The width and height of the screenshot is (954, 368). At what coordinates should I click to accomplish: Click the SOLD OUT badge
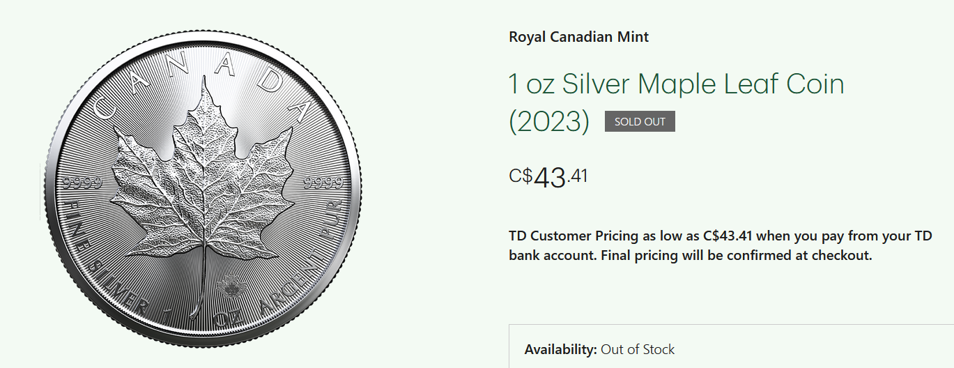639,121
